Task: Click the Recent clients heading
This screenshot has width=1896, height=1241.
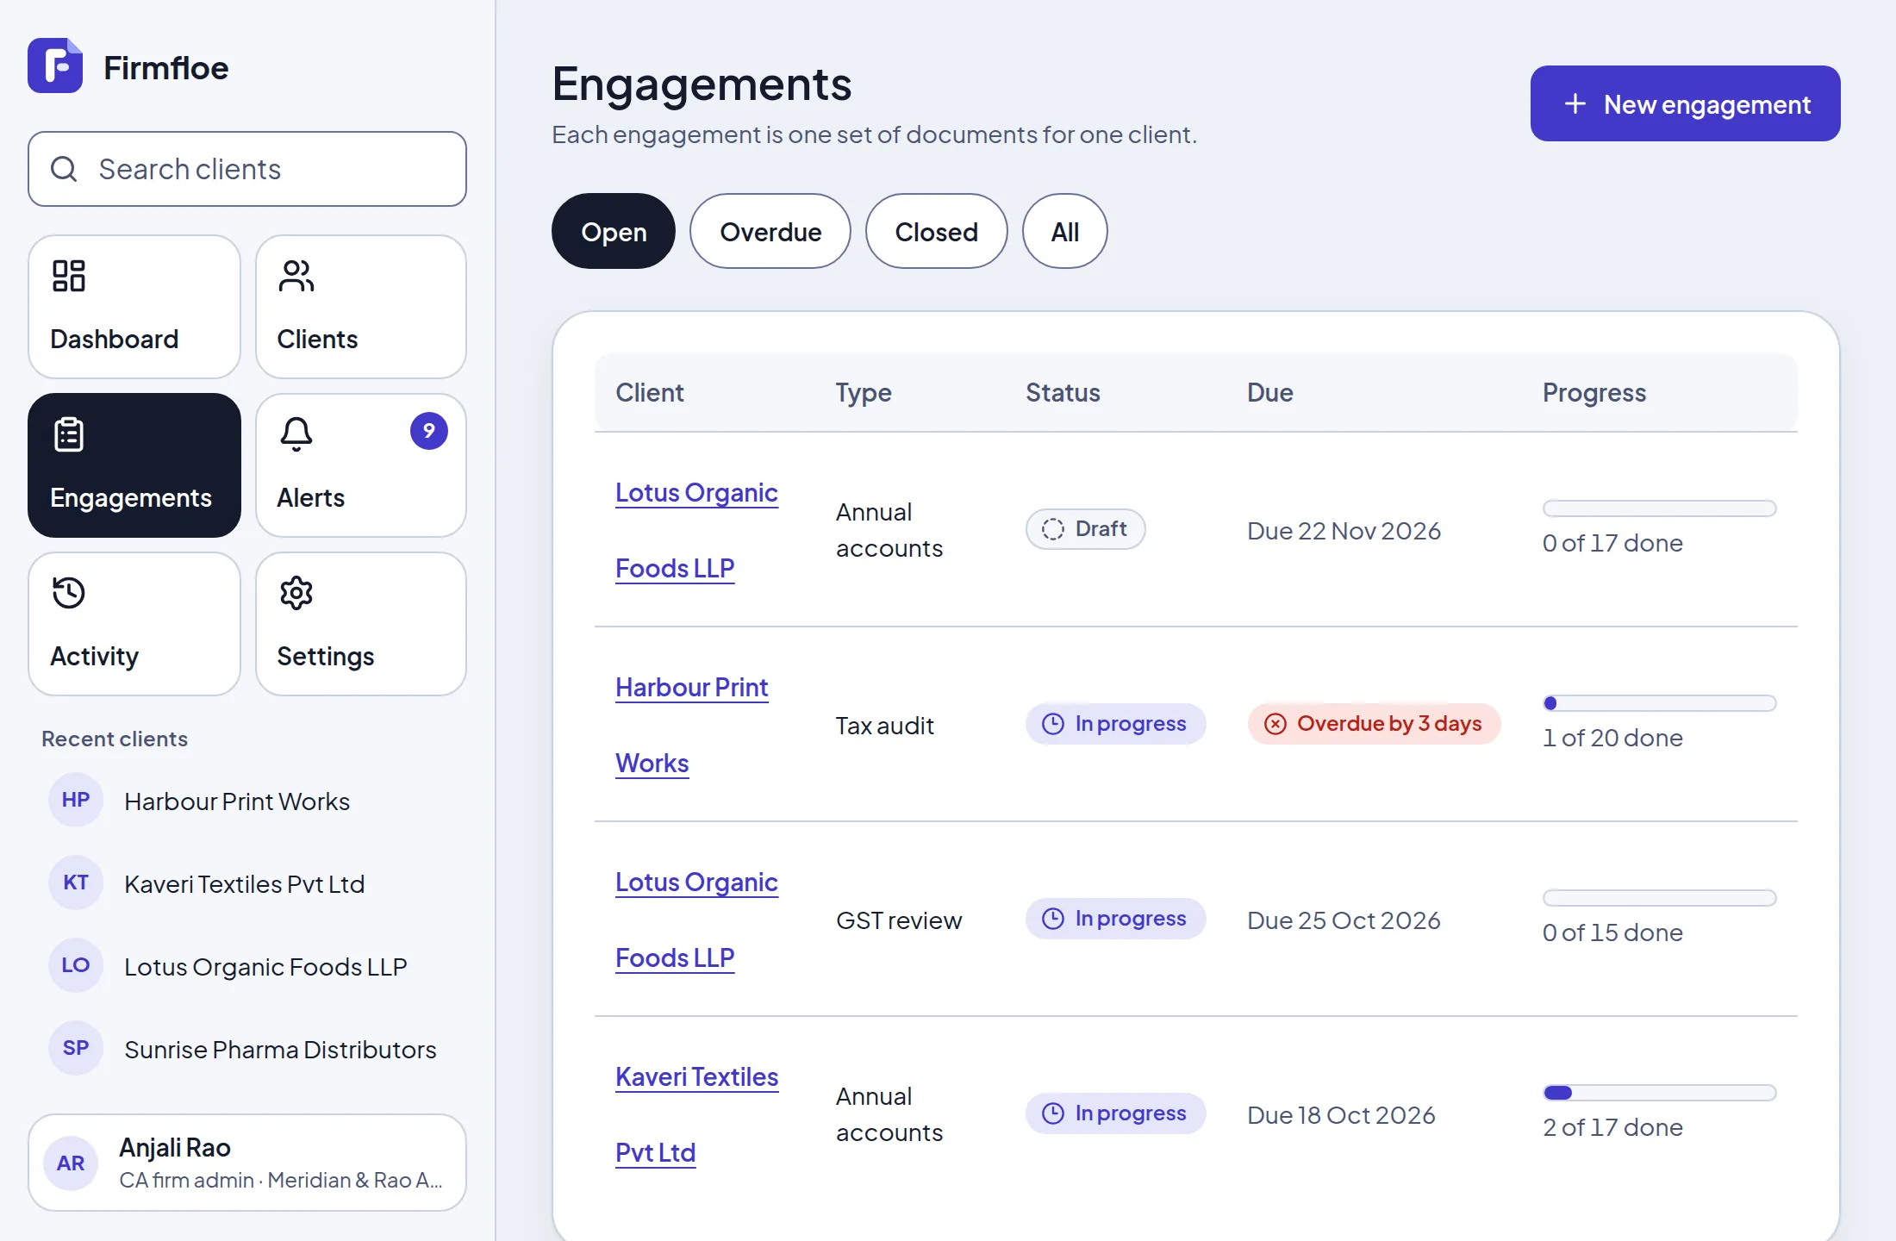Action: [x=115, y=739]
